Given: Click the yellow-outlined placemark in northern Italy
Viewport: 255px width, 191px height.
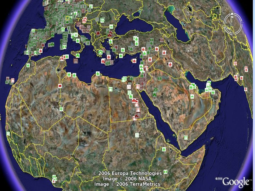Looking at the screenshot, I should 67,18.
